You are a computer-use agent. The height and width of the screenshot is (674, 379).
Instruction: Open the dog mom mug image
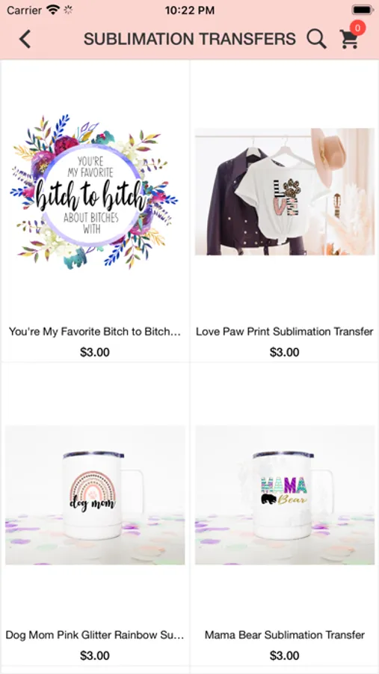point(95,495)
